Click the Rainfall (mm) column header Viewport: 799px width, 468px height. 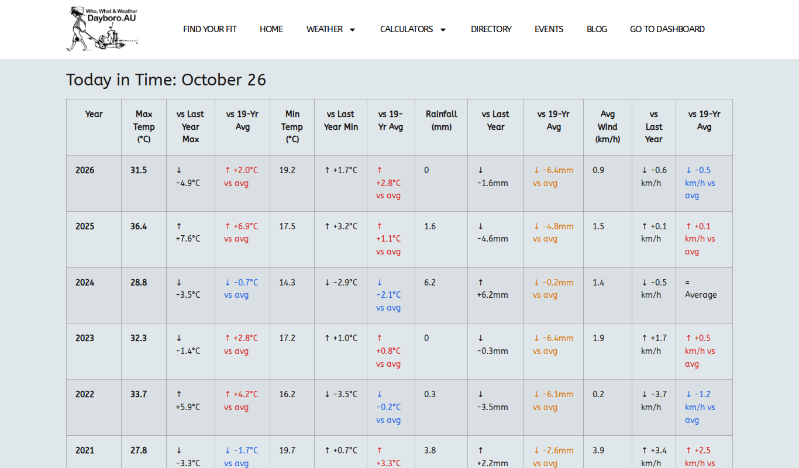click(x=442, y=127)
